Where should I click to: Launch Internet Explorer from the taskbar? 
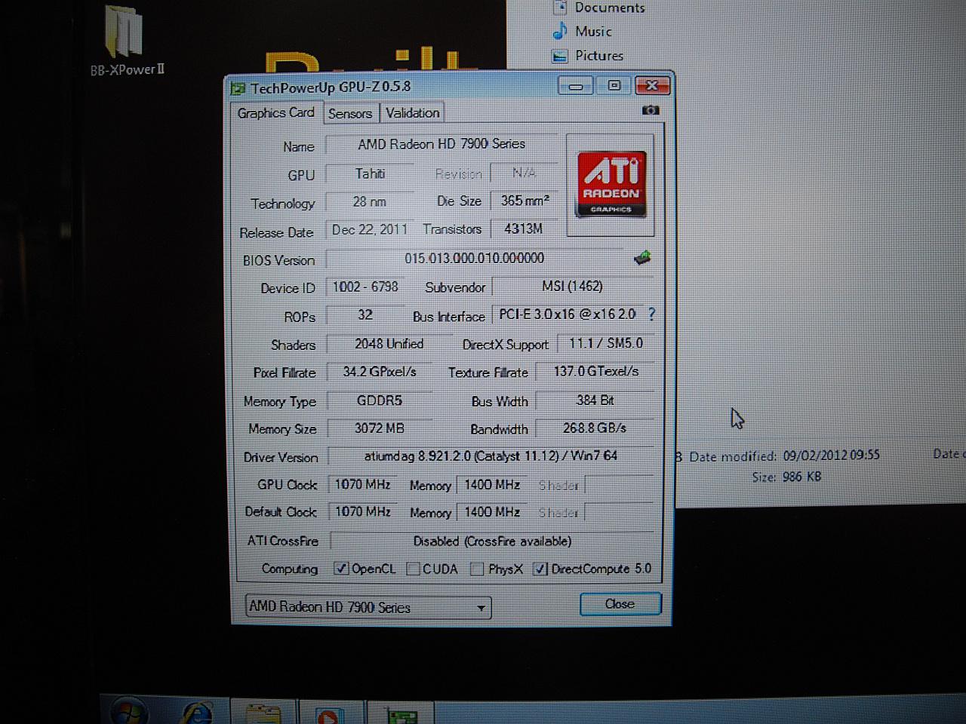pyautogui.click(x=198, y=712)
